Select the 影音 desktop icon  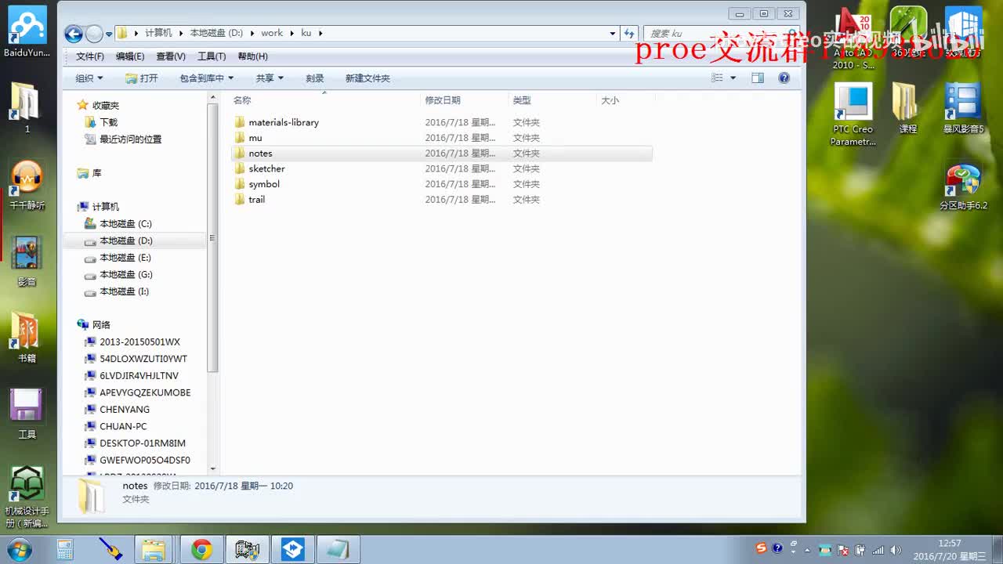click(27, 262)
